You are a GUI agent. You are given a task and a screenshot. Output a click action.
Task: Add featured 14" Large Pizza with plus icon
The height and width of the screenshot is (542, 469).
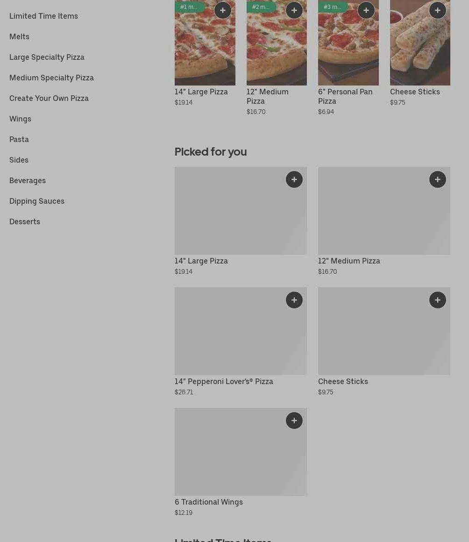223,10
